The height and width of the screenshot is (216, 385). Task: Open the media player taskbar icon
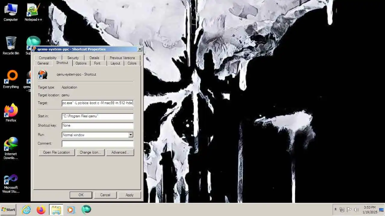[x=70, y=210]
